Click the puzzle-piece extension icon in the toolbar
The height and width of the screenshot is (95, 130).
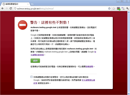pos(114,8)
